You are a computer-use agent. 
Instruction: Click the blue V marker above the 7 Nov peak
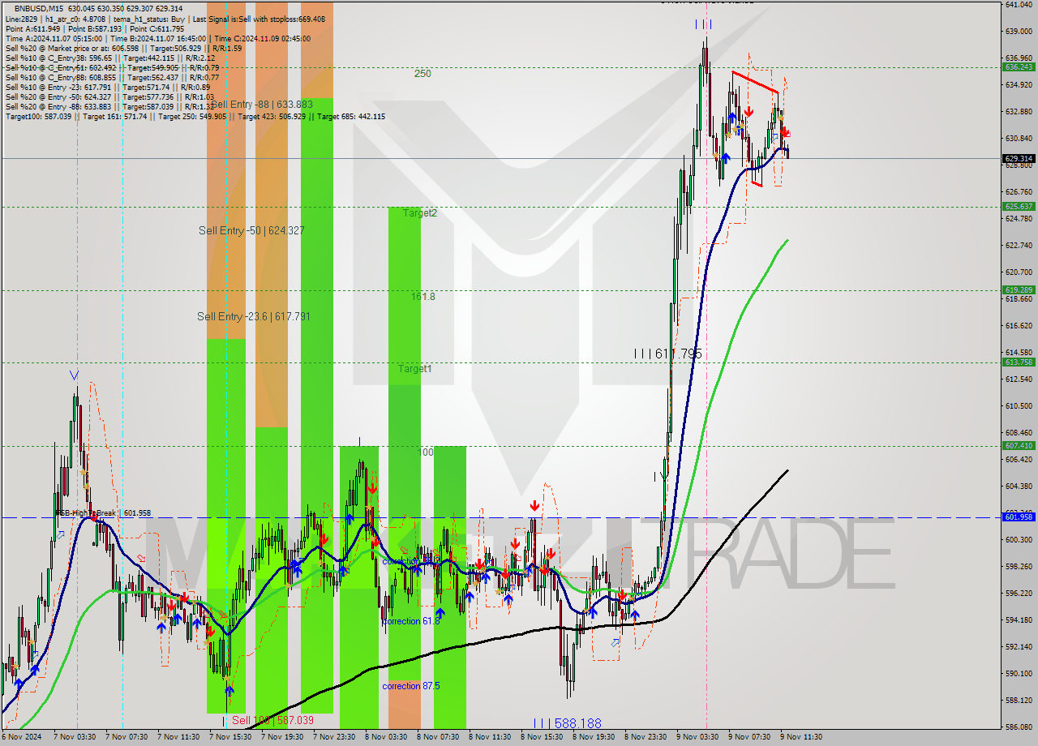(75, 375)
